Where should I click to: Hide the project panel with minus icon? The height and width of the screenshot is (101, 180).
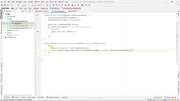click(33, 11)
